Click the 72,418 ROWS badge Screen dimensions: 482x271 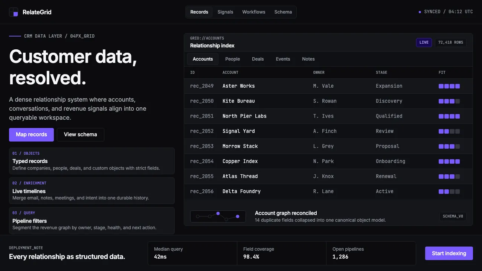pyautogui.click(x=451, y=43)
